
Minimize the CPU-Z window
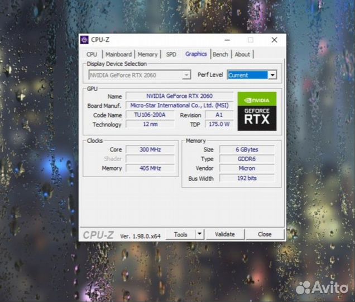click(227, 40)
